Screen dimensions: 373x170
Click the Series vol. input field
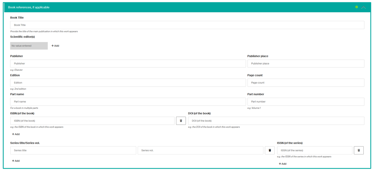200,150
